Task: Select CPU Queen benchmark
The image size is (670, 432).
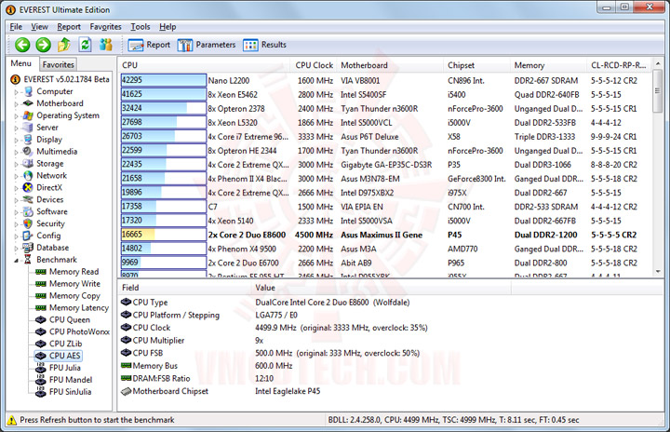Action: (x=69, y=319)
